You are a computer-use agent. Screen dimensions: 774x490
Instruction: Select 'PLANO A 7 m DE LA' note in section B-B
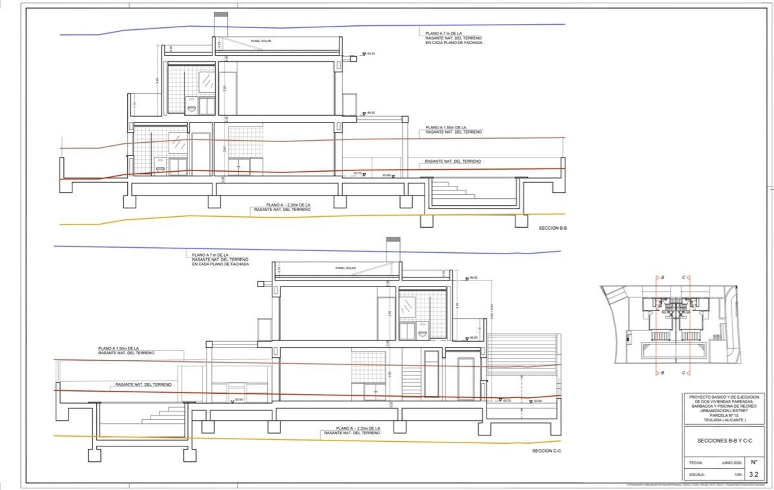(444, 33)
